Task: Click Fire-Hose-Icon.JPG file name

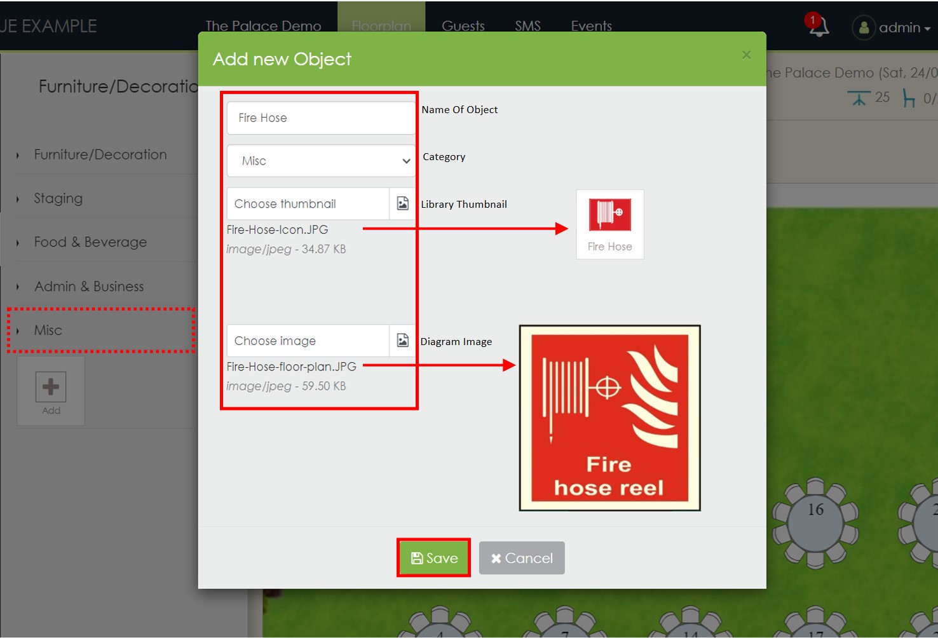Action: [x=277, y=229]
